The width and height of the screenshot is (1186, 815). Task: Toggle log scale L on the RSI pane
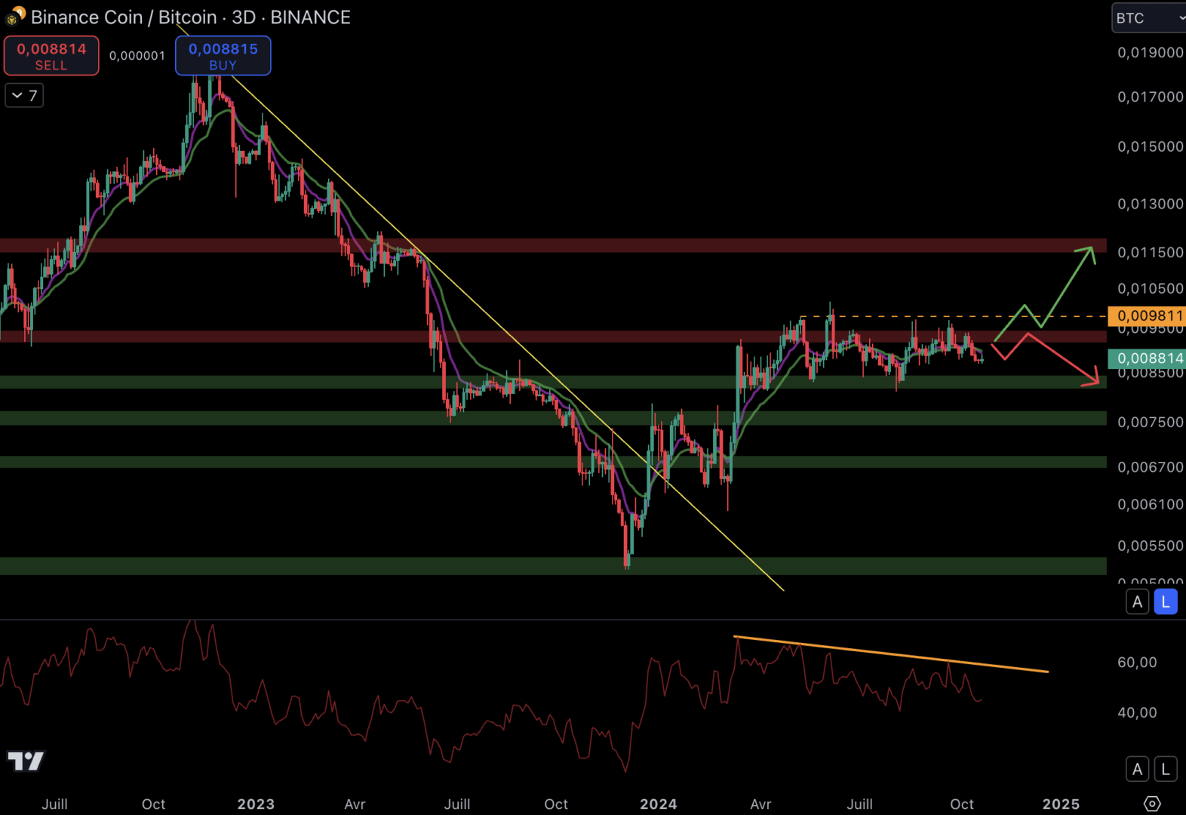tap(1166, 769)
